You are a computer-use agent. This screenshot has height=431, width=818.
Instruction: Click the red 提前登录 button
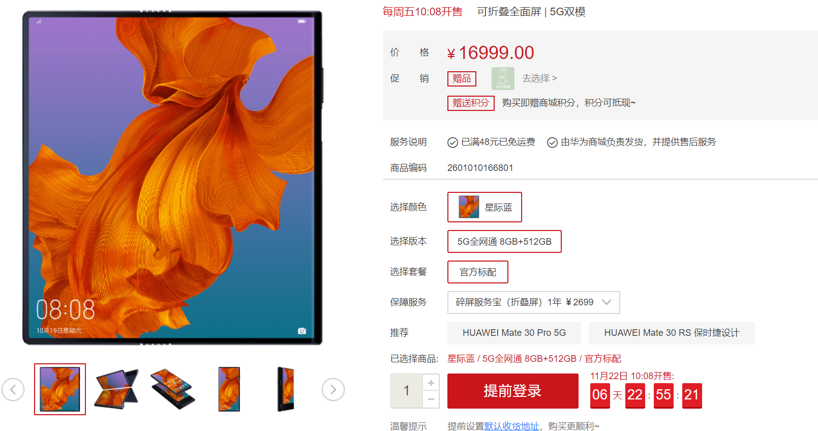click(512, 391)
